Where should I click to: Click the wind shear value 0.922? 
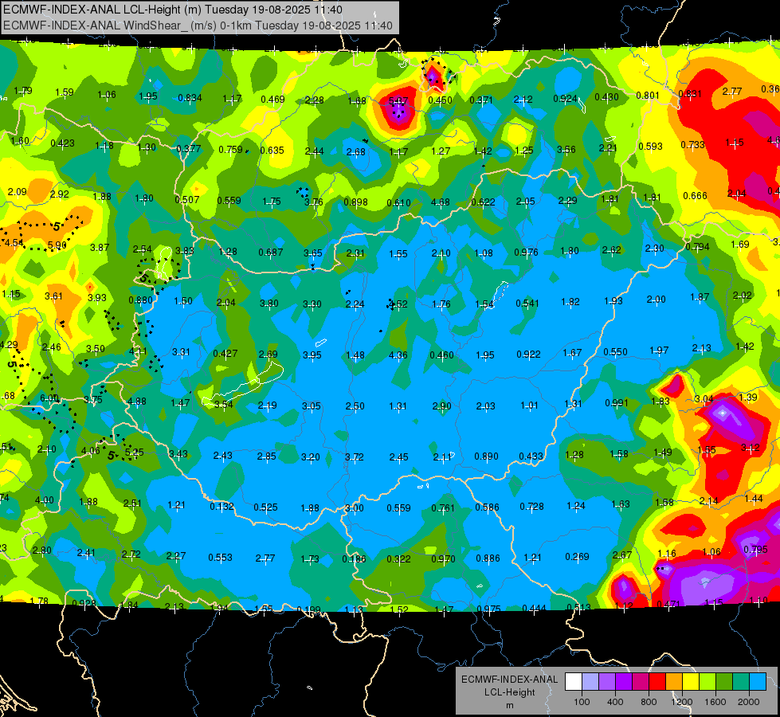click(x=528, y=355)
